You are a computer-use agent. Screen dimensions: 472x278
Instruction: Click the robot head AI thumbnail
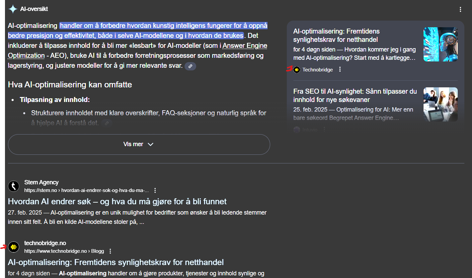(x=440, y=44)
